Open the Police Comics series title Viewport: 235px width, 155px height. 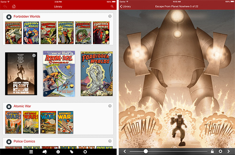point(24,141)
